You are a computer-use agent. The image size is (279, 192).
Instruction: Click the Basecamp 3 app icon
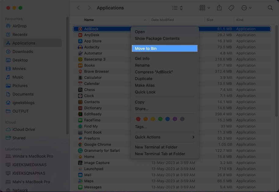pos(80,59)
